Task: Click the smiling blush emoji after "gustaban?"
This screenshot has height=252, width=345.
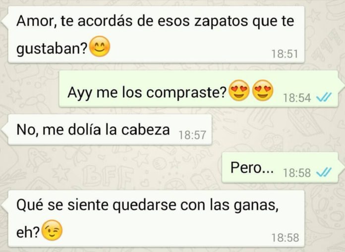Action: pyautogui.click(x=100, y=47)
